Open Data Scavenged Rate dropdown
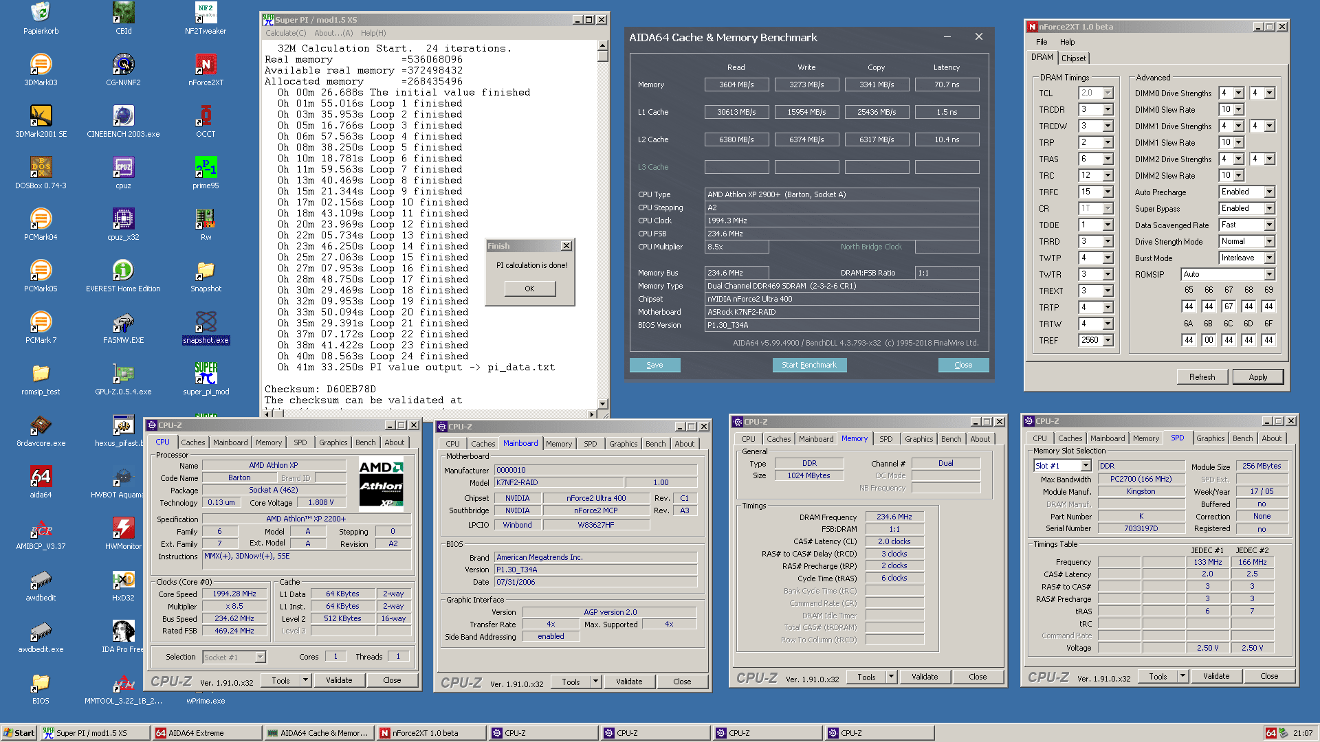This screenshot has width=1320, height=742. (1269, 225)
